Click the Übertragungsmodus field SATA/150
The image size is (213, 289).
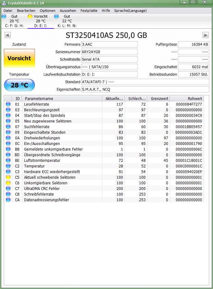click(x=110, y=67)
